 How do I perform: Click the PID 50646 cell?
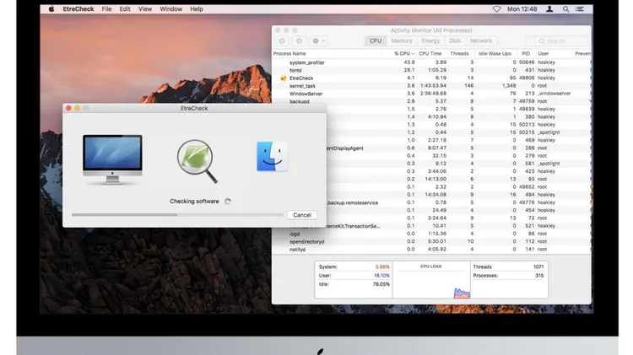[527, 62]
